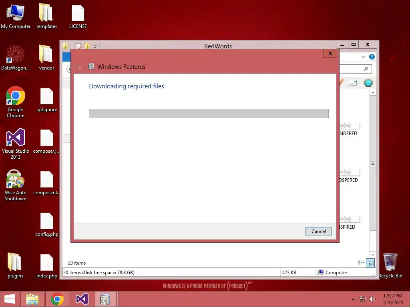Select the .gitignore file icon
410x307 pixels.
pyautogui.click(x=46, y=100)
